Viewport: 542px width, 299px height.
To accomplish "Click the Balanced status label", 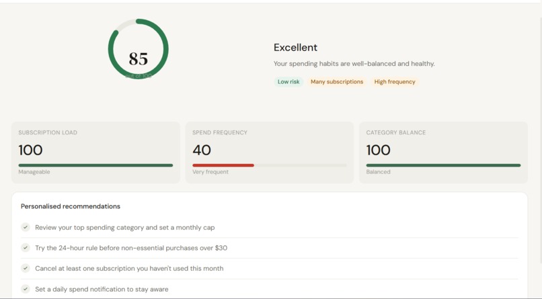I will click(378, 172).
